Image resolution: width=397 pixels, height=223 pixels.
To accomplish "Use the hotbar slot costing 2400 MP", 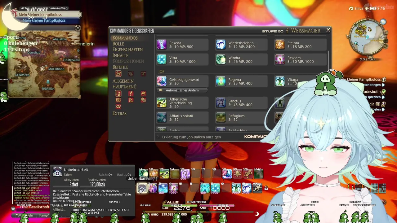I will tap(247, 188).
